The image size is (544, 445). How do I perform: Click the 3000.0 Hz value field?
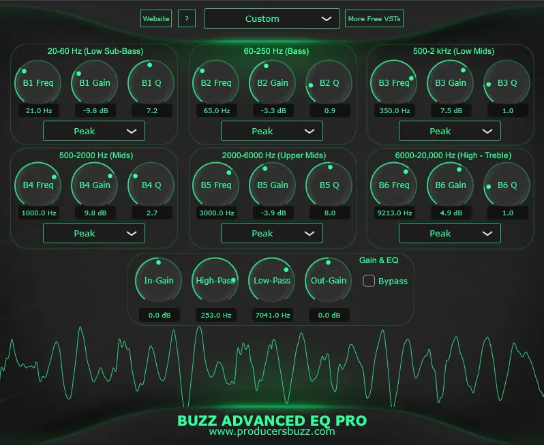[217, 213]
